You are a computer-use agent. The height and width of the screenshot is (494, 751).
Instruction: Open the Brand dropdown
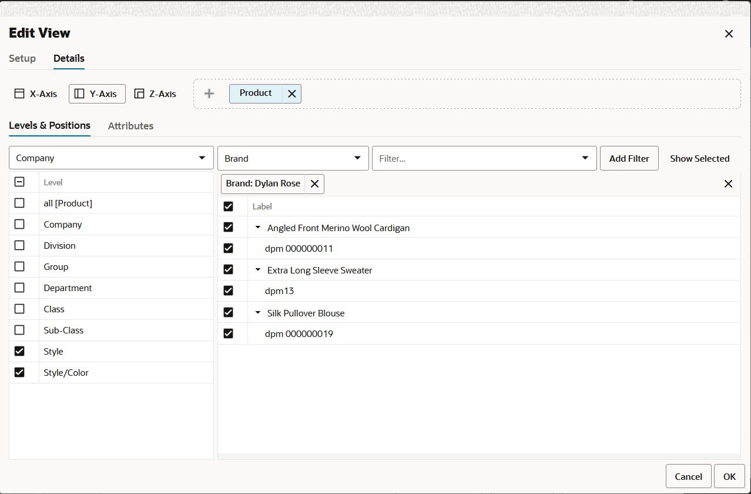(x=357, y=158)
